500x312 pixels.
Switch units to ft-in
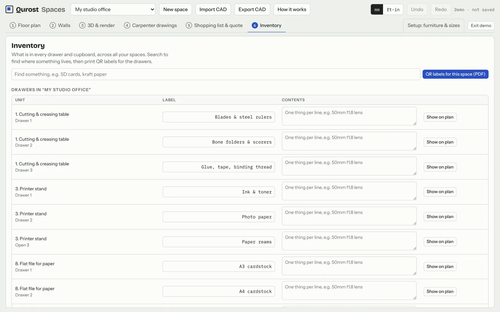(393, 9)
